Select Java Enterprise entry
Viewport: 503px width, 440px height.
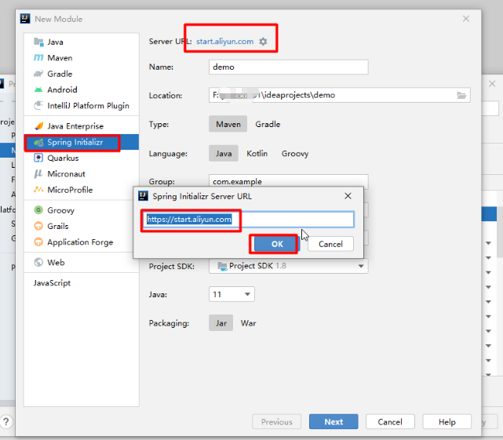81,126
